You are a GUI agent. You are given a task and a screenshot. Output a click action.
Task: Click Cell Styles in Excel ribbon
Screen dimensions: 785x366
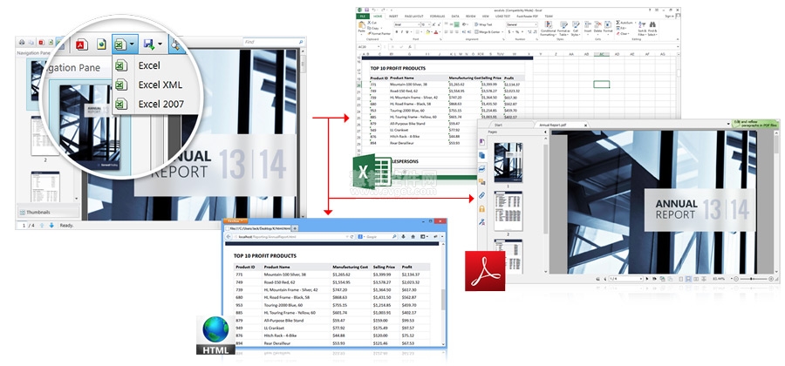pos(576,29)
